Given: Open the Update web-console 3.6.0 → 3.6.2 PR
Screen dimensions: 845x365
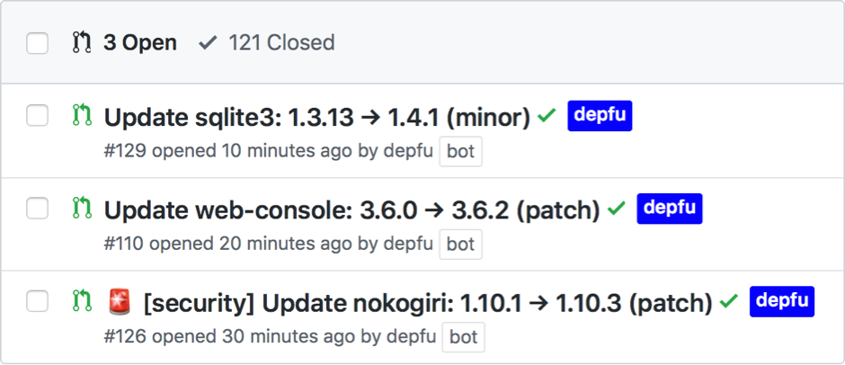Looking at the screenshot, I should pyautogui.click(x=351, y=210).
